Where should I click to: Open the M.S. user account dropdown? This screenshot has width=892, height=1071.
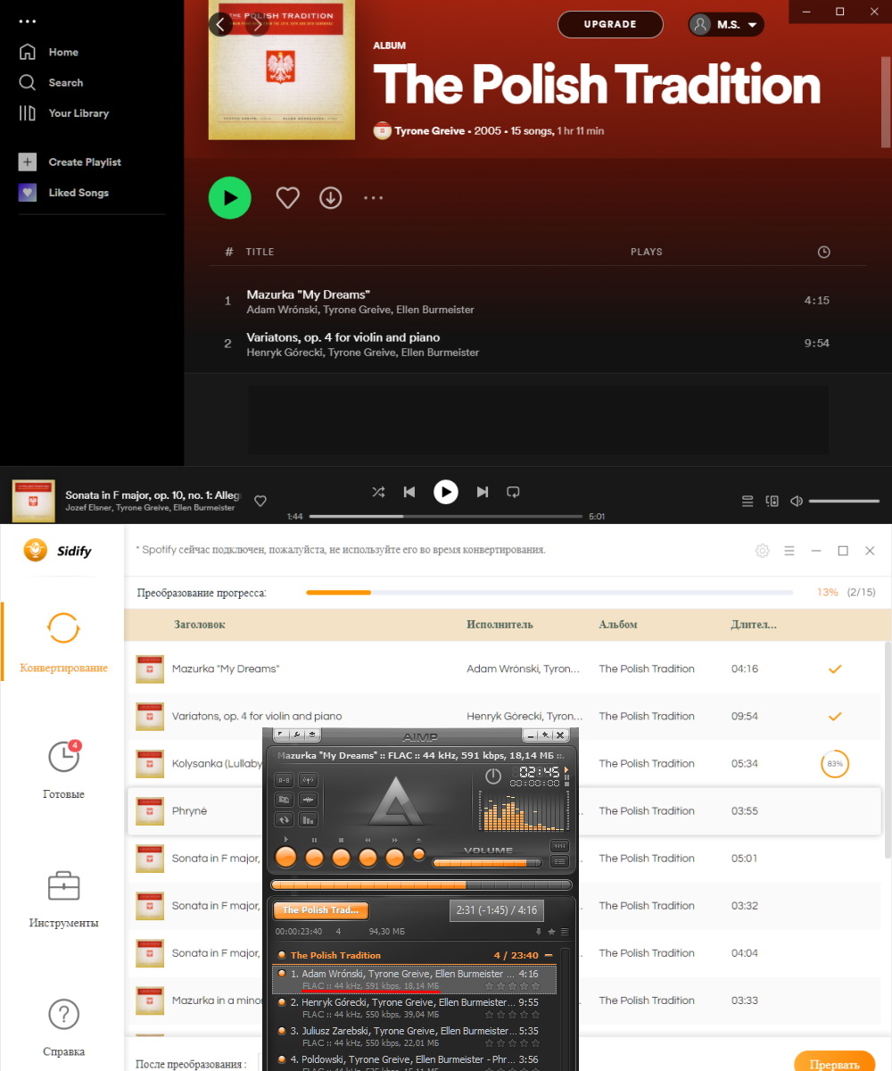726,24
